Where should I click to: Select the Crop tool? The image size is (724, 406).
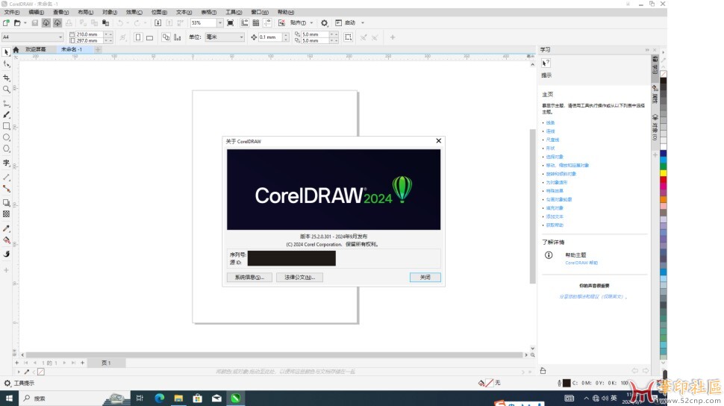point(7,78)
